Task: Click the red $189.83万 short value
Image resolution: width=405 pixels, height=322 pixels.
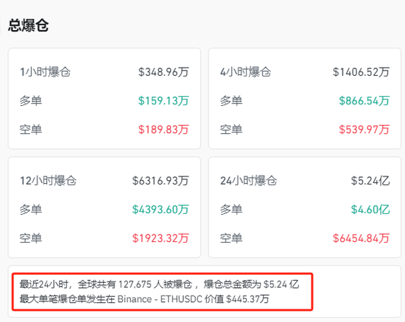Action: tap(163, 129)
